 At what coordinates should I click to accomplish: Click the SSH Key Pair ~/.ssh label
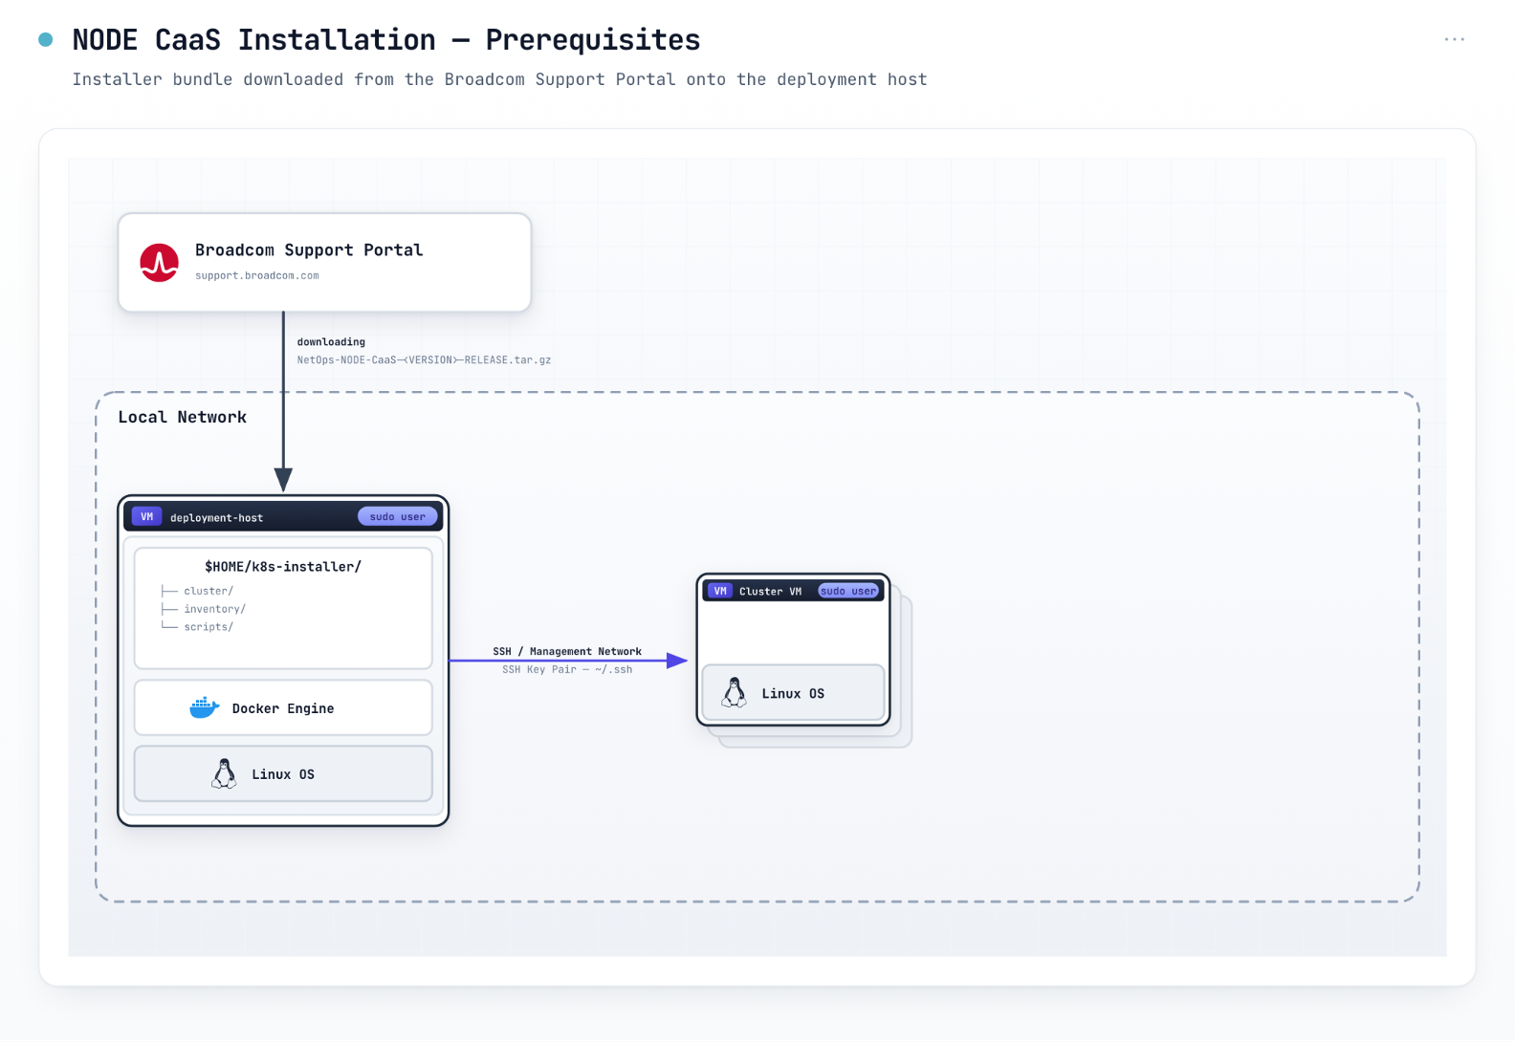click(567, 669)
